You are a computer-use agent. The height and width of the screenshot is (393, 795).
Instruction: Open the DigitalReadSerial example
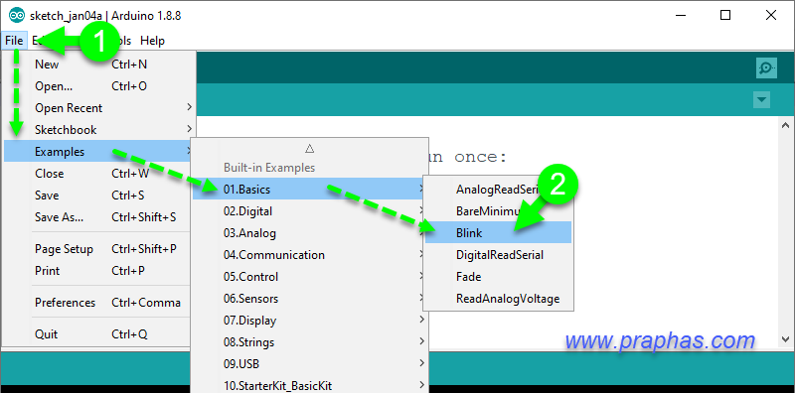coord(499,255)
